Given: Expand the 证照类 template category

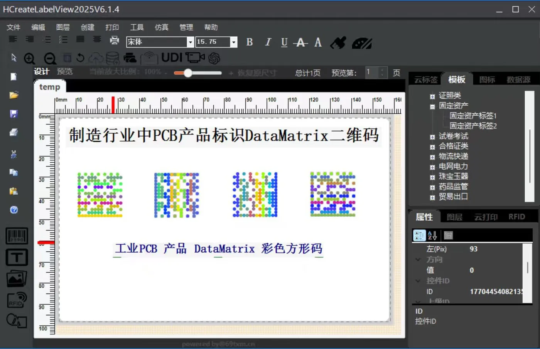Looking at the screenshot, I should coord(432,96).
